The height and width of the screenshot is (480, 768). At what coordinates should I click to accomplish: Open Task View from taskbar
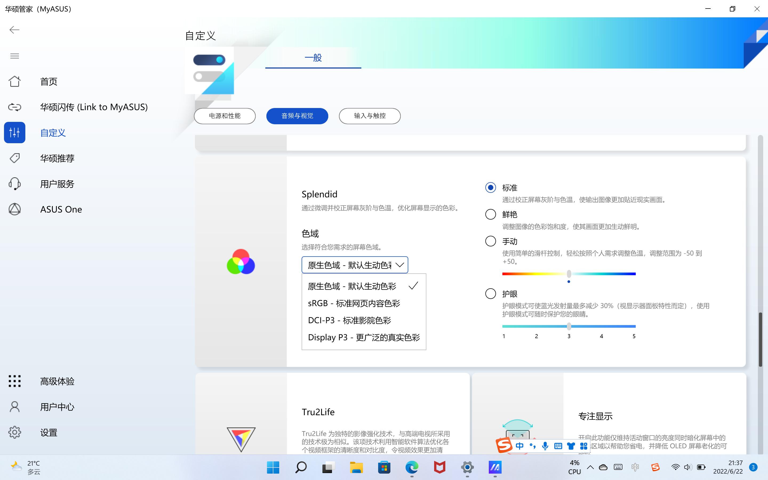[x=329, y=467]
